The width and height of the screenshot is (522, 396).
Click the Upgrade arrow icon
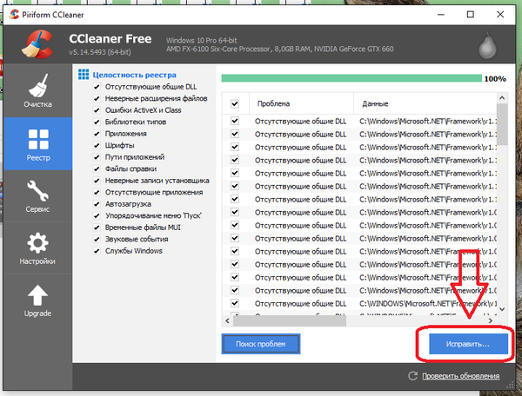(x=37, y=300)
